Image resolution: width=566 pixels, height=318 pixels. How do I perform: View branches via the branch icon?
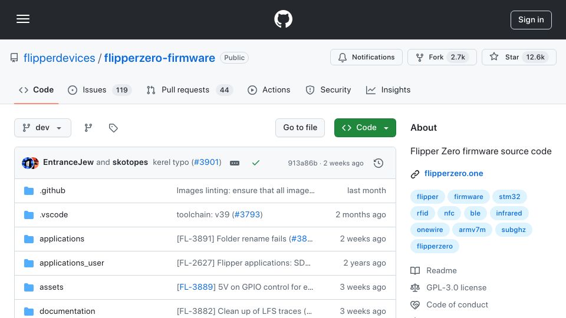click(88, 128)
